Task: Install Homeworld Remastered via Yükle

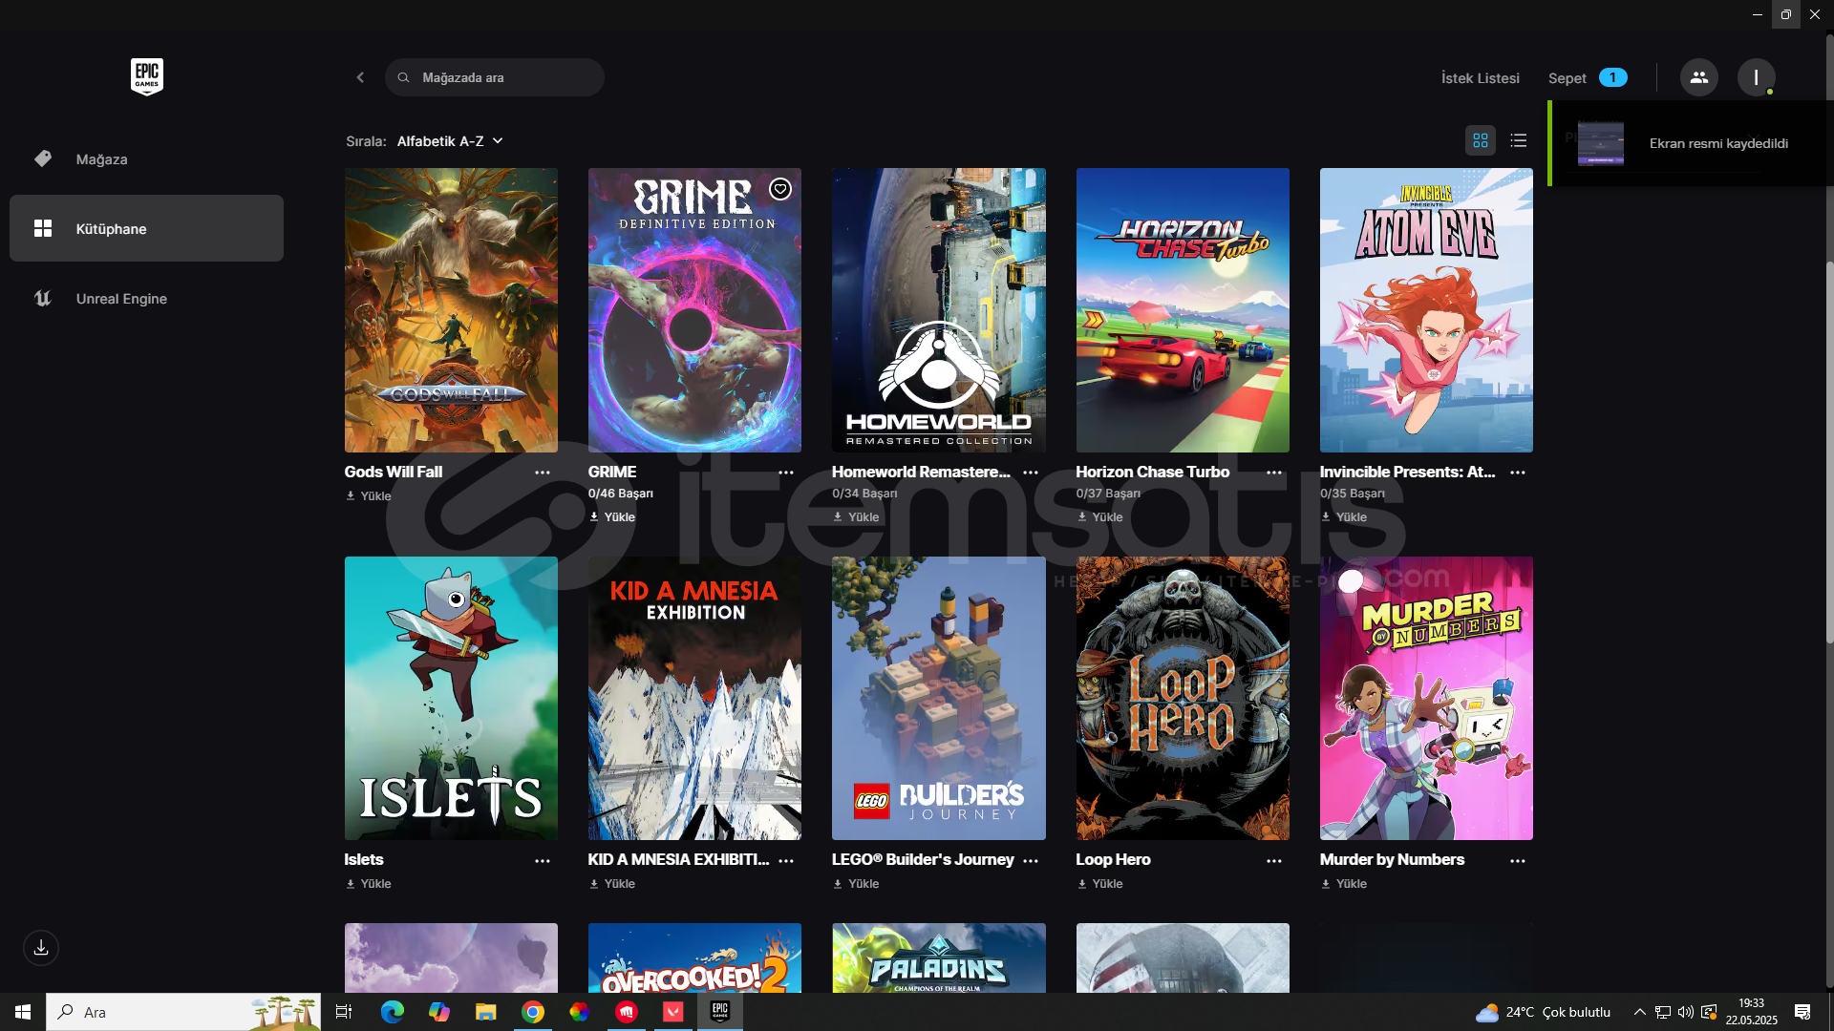Action: (x=856, y=517)
